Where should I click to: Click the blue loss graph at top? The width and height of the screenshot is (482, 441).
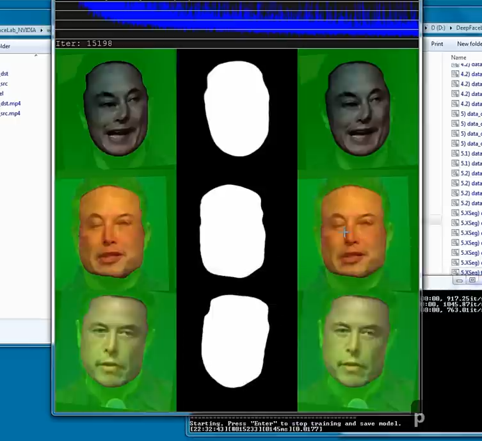coord(237,19)
